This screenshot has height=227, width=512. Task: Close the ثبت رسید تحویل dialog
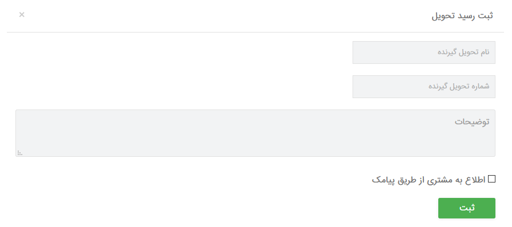(x=22, y=15)
